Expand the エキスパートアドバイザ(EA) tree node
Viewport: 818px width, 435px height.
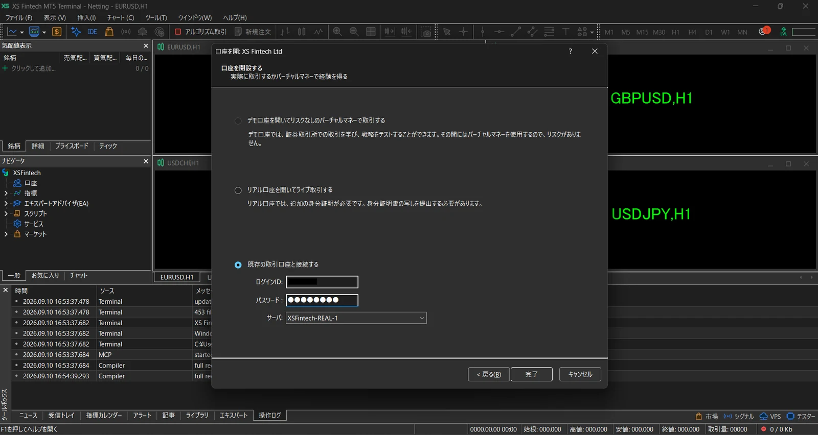point(6,204)
